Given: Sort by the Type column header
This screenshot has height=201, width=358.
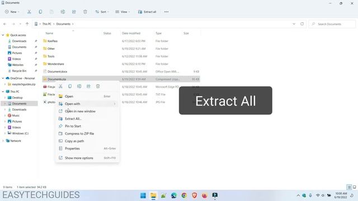Looking at the screenshot, I should tap(158, 33).
